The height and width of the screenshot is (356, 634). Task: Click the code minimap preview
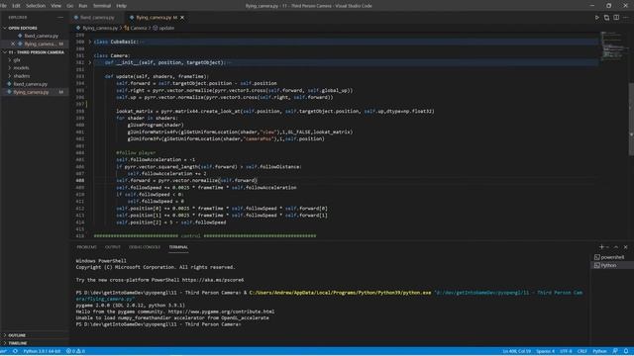[613, 46]
